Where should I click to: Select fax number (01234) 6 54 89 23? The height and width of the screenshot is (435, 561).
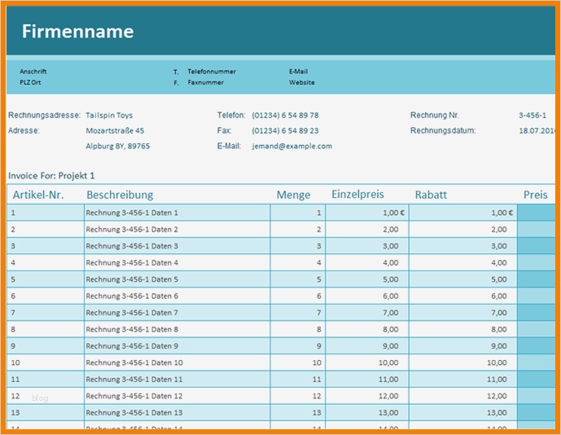(x=285, y=130)
